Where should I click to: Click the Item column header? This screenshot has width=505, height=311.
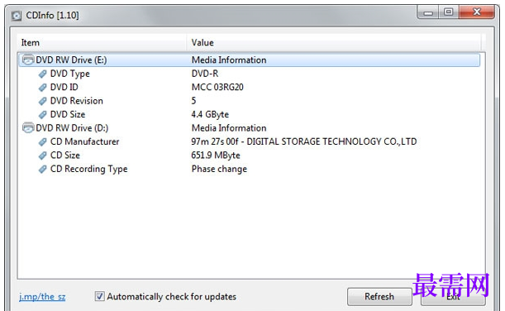coord(102,42)
